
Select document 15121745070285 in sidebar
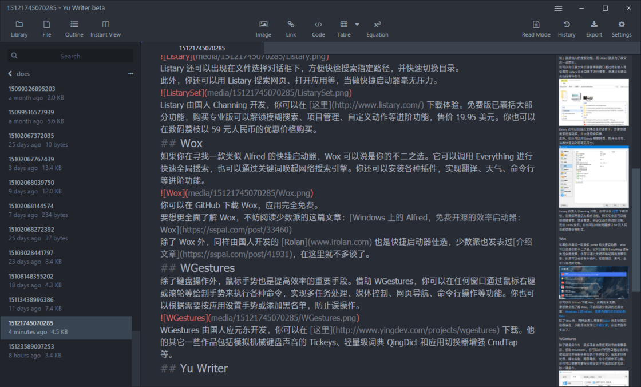[x=66, y=327]
